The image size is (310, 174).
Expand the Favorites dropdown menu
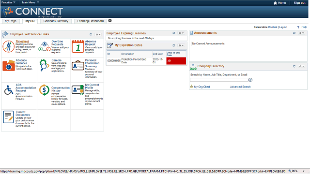(9, 2)
